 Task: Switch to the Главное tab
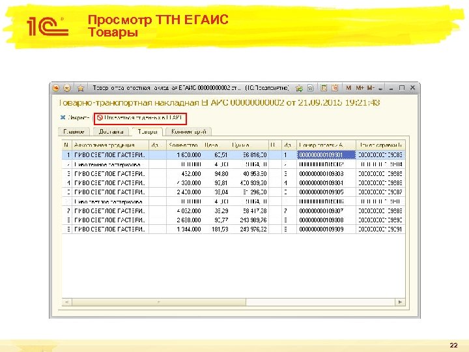74,132
